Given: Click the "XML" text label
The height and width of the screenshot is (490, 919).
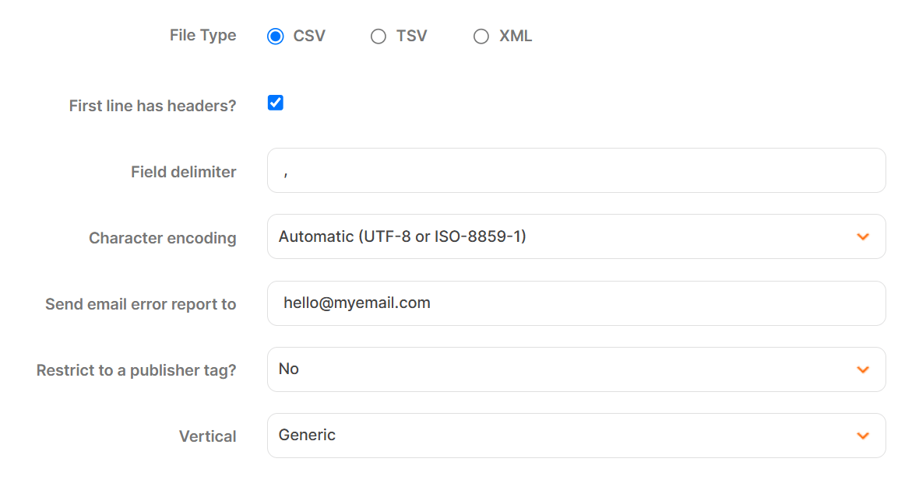Looking at the screenshot, I should pos(516,37).
